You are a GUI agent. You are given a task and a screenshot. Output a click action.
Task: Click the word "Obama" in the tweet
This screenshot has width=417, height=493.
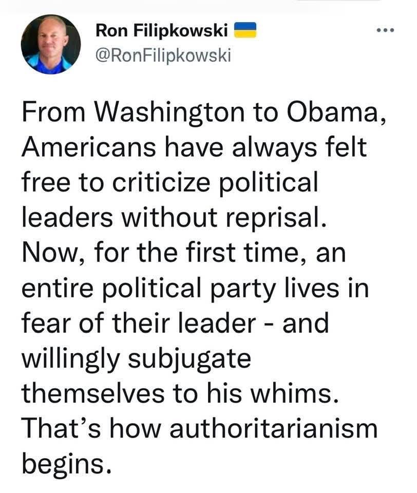coord(332,112)
